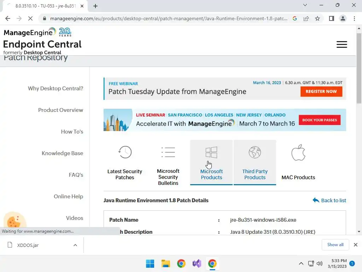The width and height of the screenshot is (362, 272).
Task: Click the ManageEngine logo
Action: (30, 32)
